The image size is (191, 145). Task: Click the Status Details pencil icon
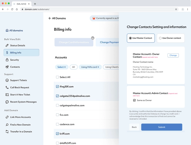7,45
